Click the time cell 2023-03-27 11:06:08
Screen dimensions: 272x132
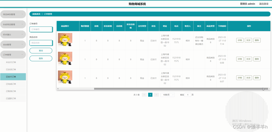pos(222,59)
